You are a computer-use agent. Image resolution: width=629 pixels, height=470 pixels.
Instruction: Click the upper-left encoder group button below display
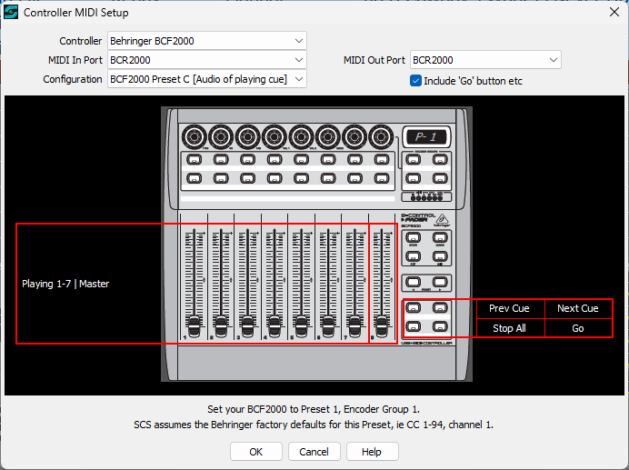414,160
